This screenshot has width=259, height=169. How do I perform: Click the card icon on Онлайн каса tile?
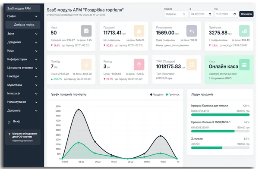tap(244, 65)
